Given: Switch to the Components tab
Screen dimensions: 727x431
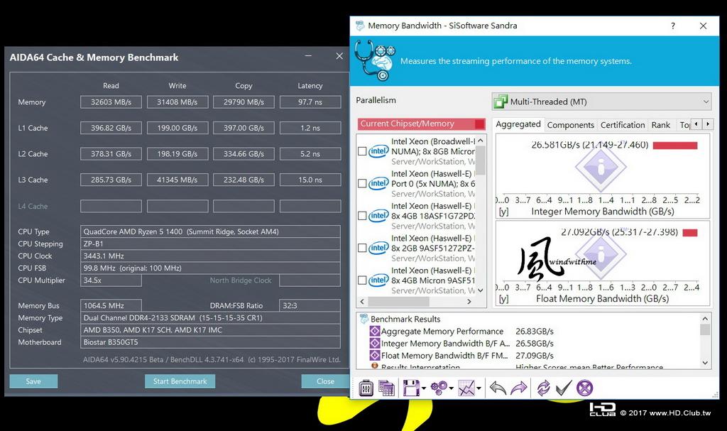Looking at the screenshot, I should click(x=570, y=125).
